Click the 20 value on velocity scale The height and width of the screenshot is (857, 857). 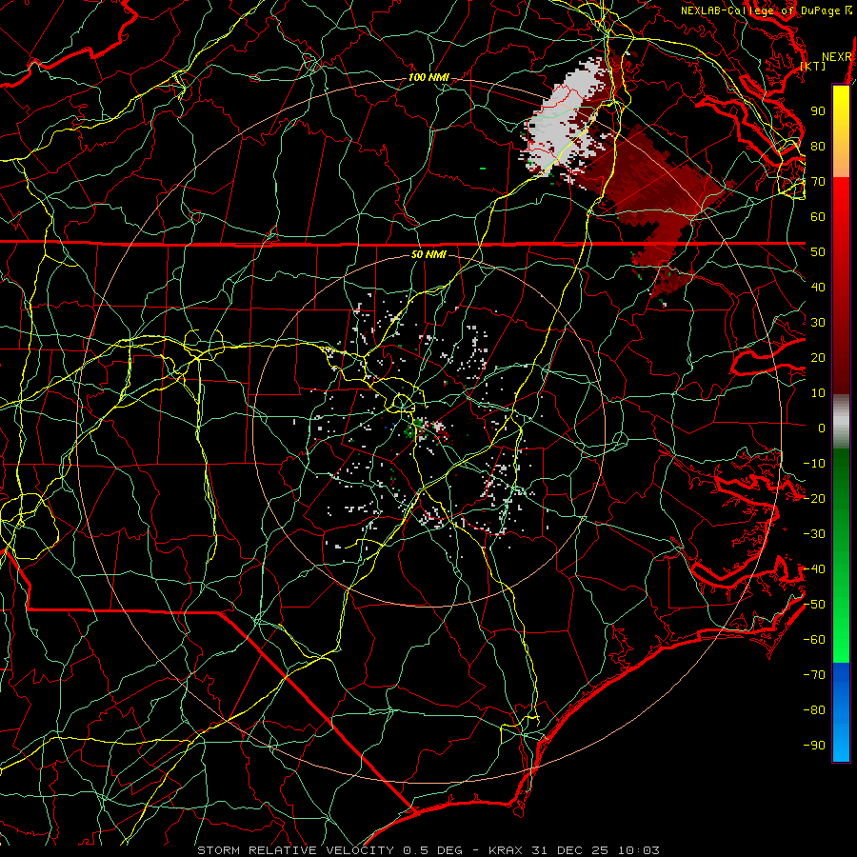pyautogui.click(x=818, y=357)
